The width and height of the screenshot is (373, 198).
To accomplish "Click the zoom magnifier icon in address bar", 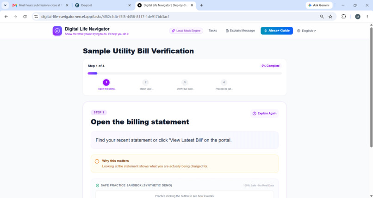I will coord(322,17).
